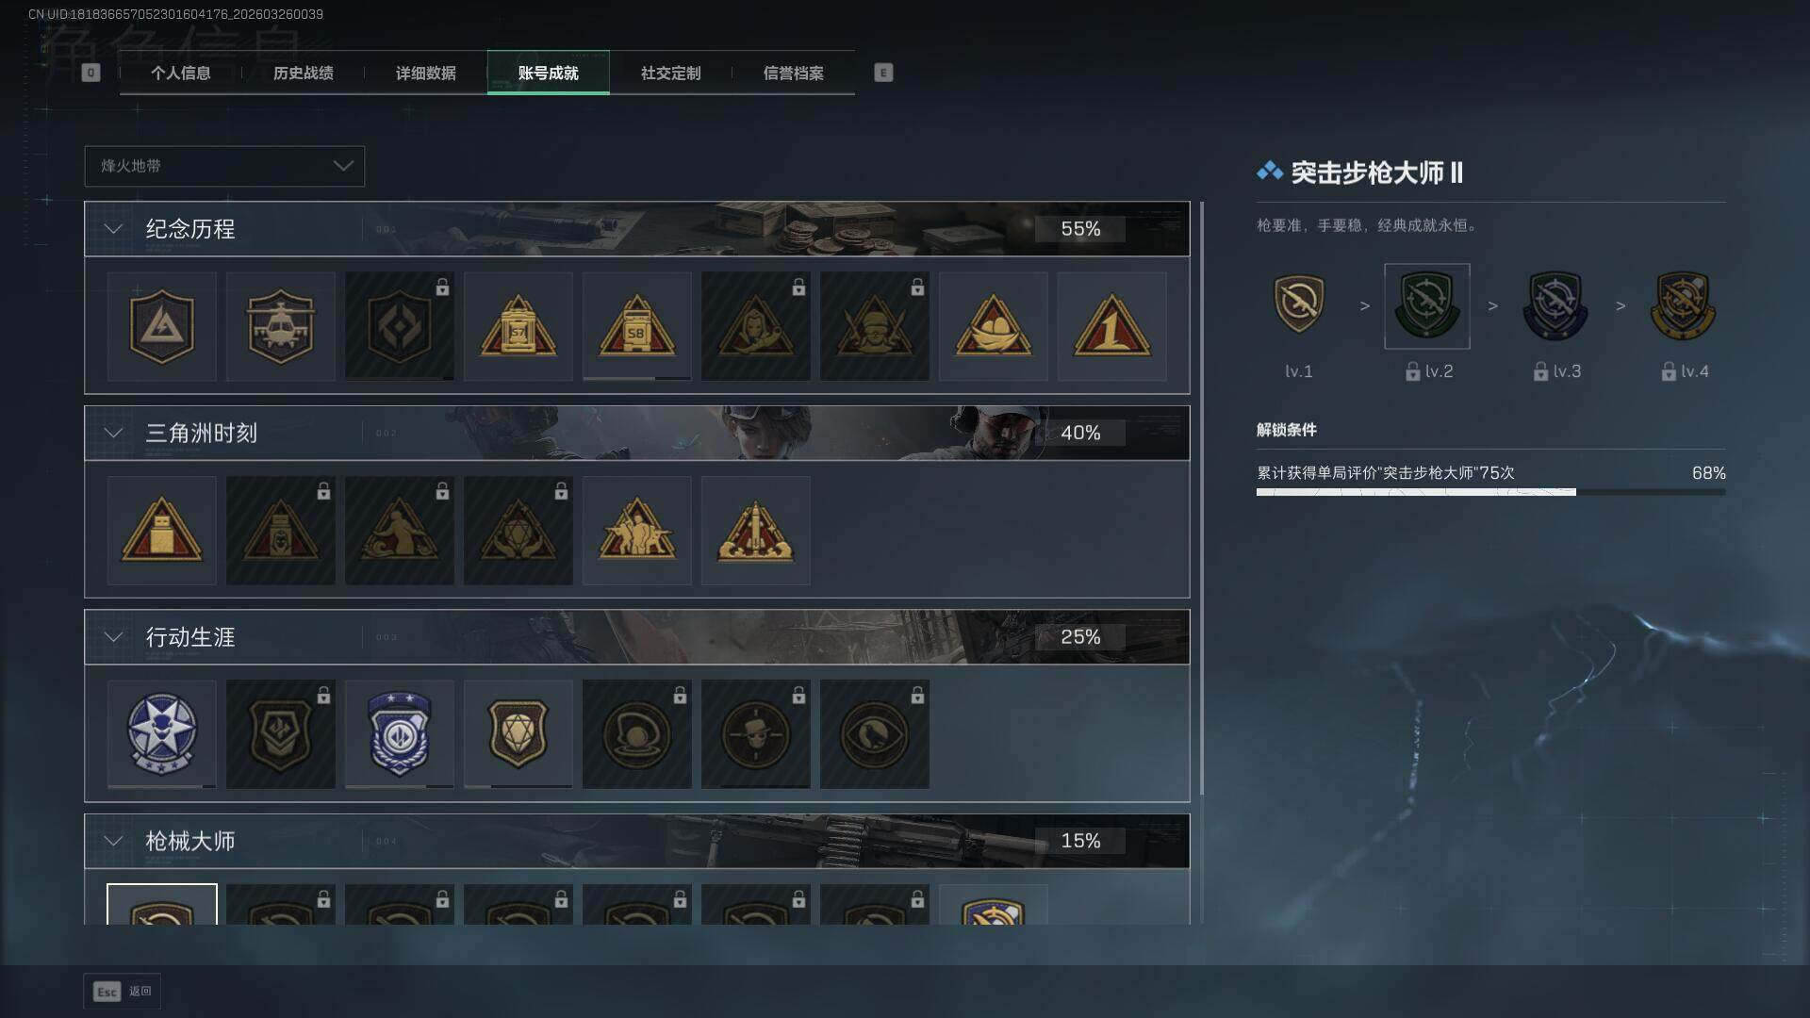This screenshot has height=1018, width=1810.
Task: Select the S8 season triangle badge
Action: (x=637, y=326)
